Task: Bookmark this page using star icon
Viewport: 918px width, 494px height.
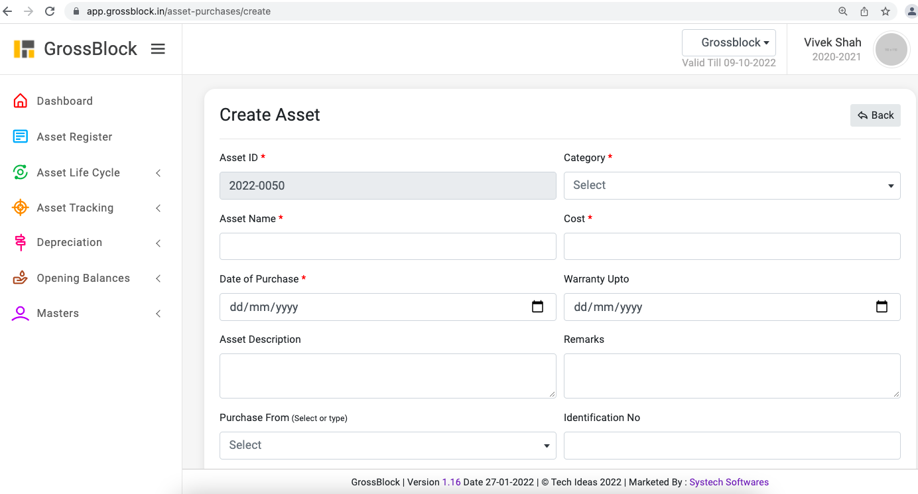Action: [x=885, y=11]
